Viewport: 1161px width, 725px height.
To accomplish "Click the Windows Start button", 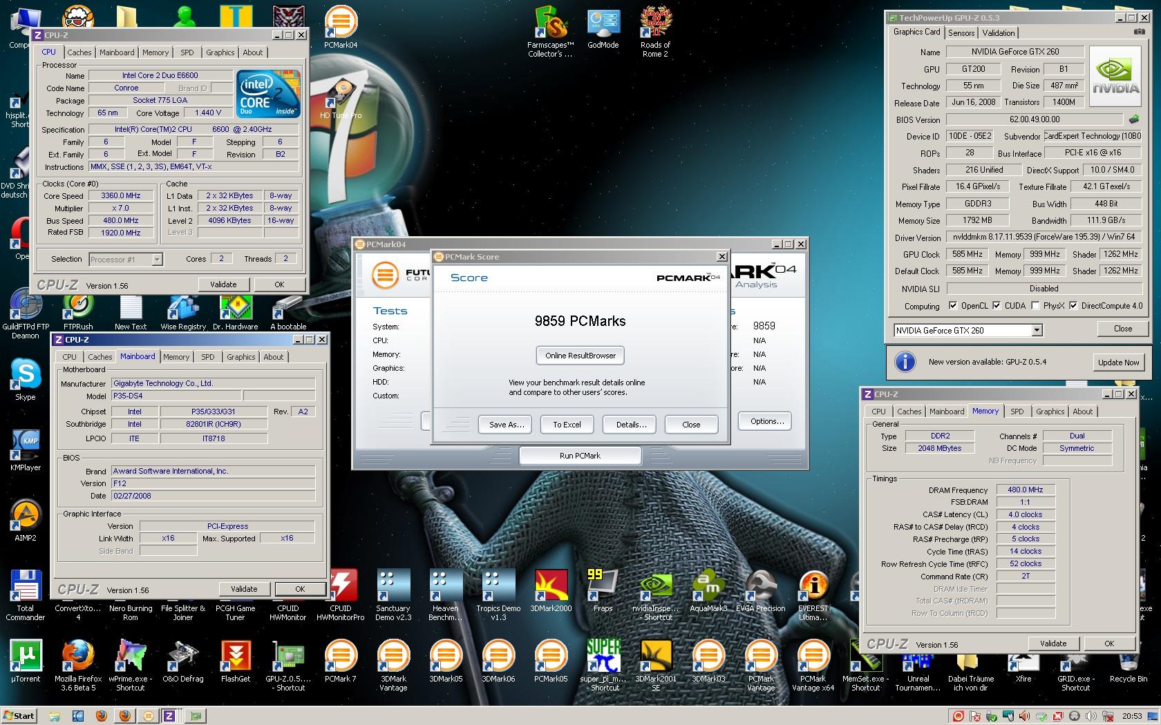I will (19, 716).
